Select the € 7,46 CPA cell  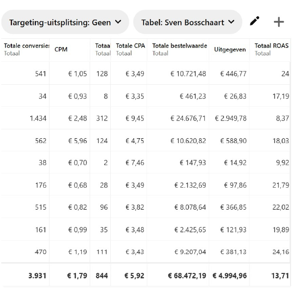(135, 163)
